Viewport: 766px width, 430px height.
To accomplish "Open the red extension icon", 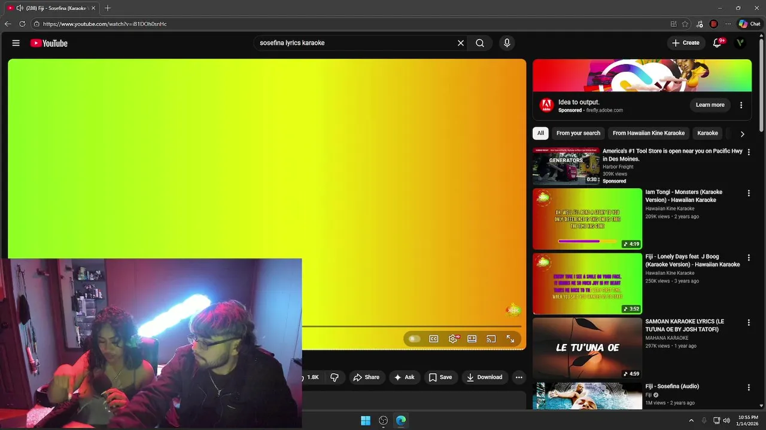I will pyautogui.click(x=713, y=24).
